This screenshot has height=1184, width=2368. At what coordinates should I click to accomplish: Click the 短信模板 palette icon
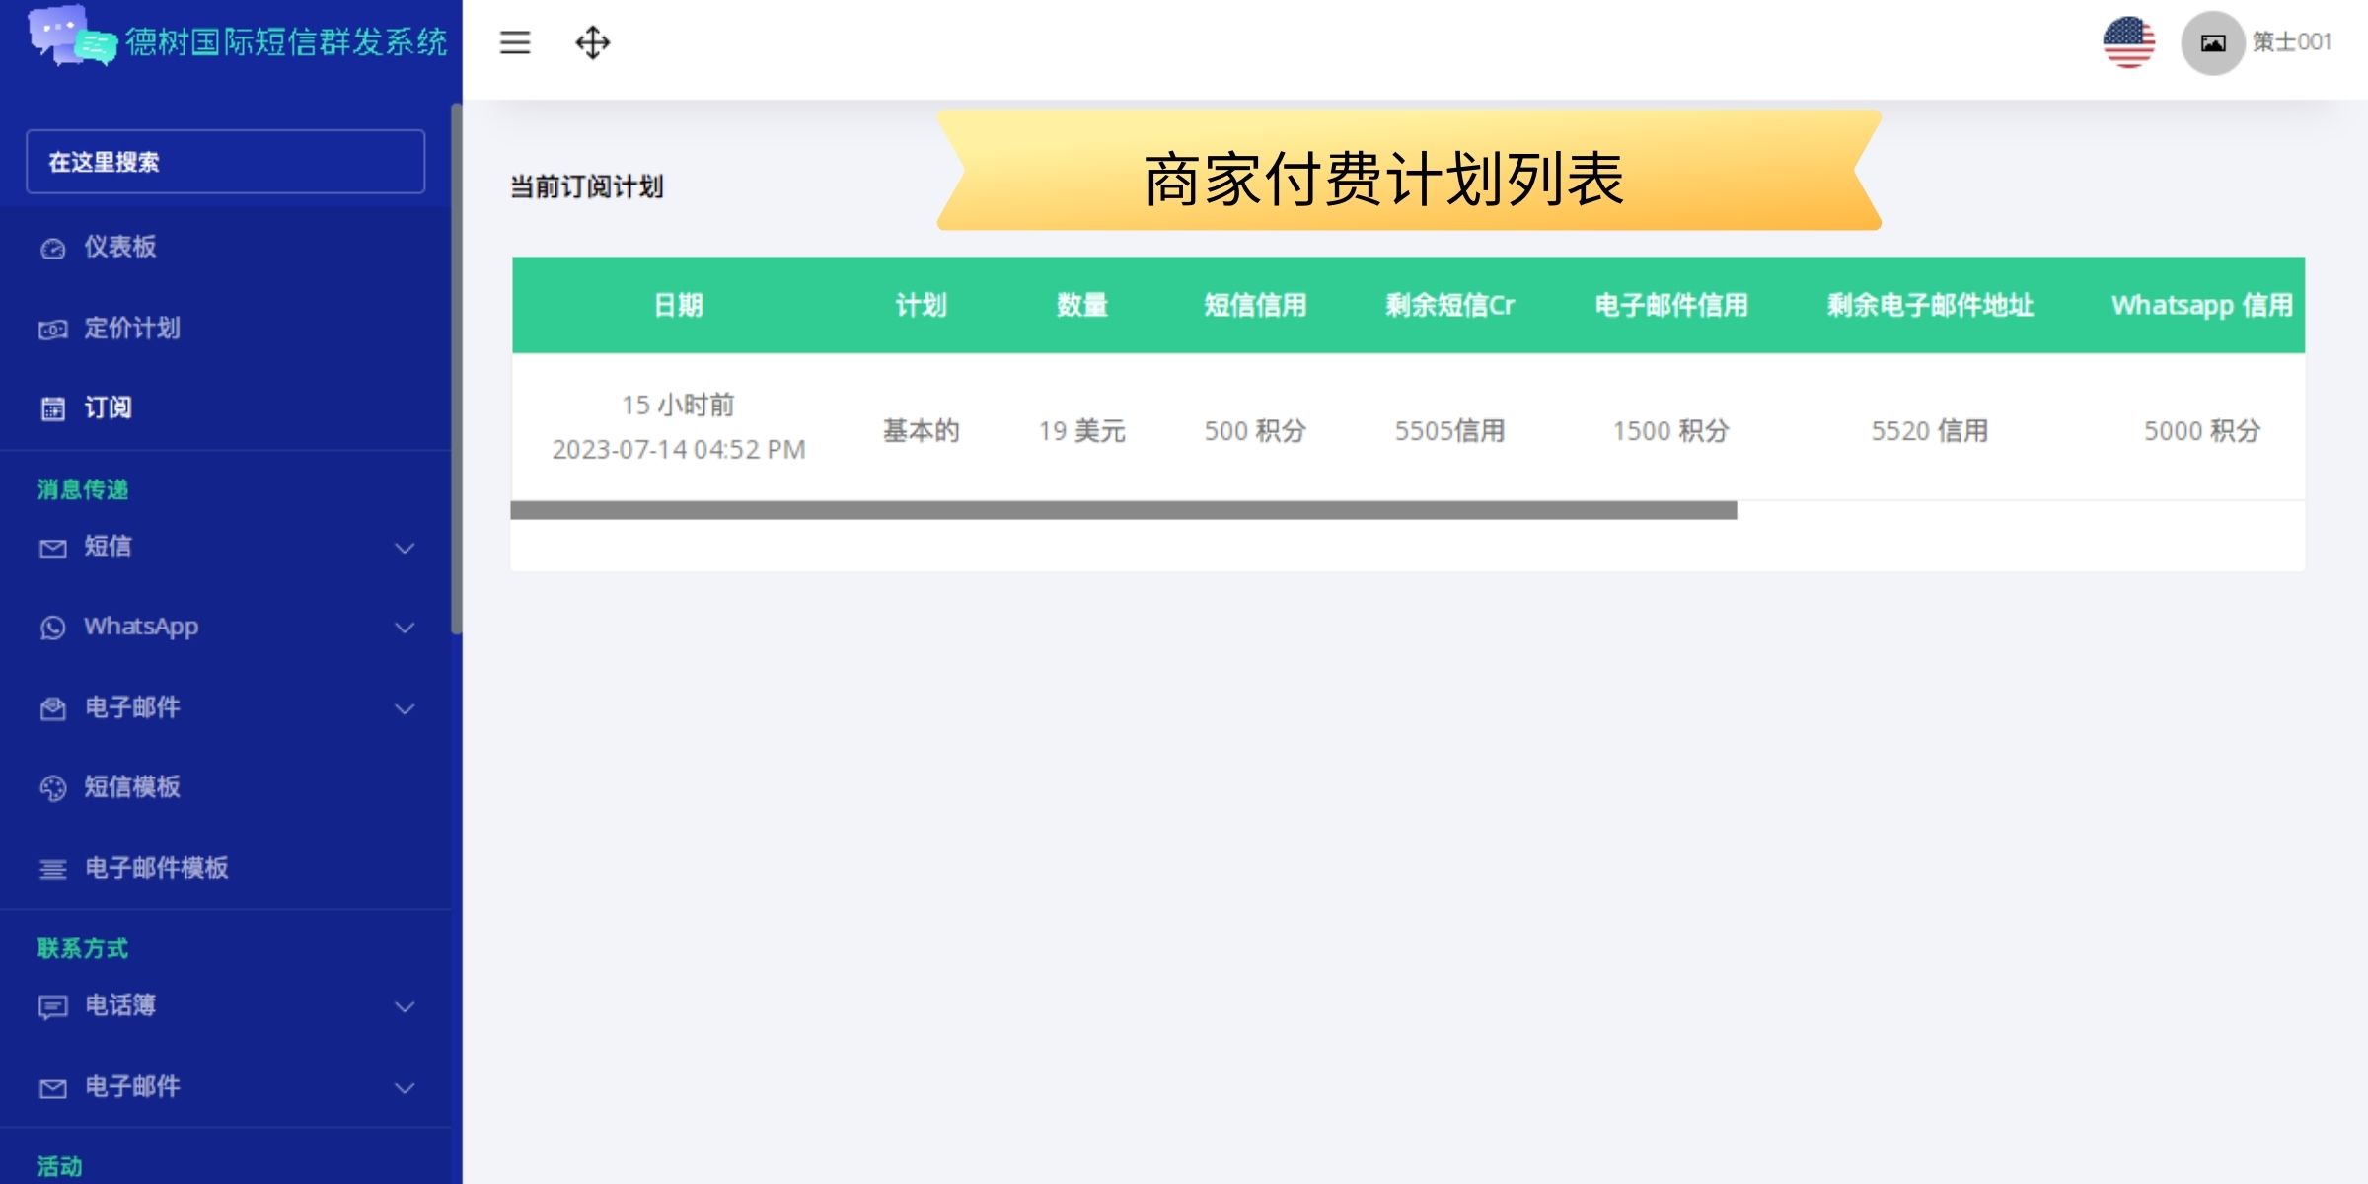point(52,788)
